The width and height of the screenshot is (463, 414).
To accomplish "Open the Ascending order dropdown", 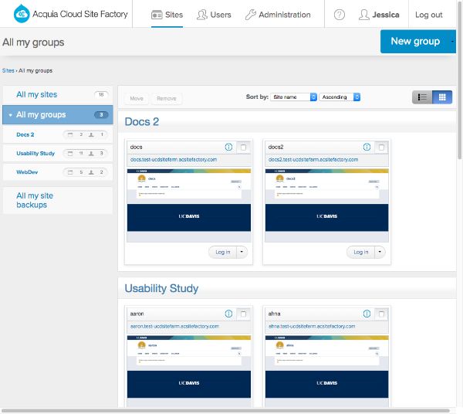I will coord(340,97).
